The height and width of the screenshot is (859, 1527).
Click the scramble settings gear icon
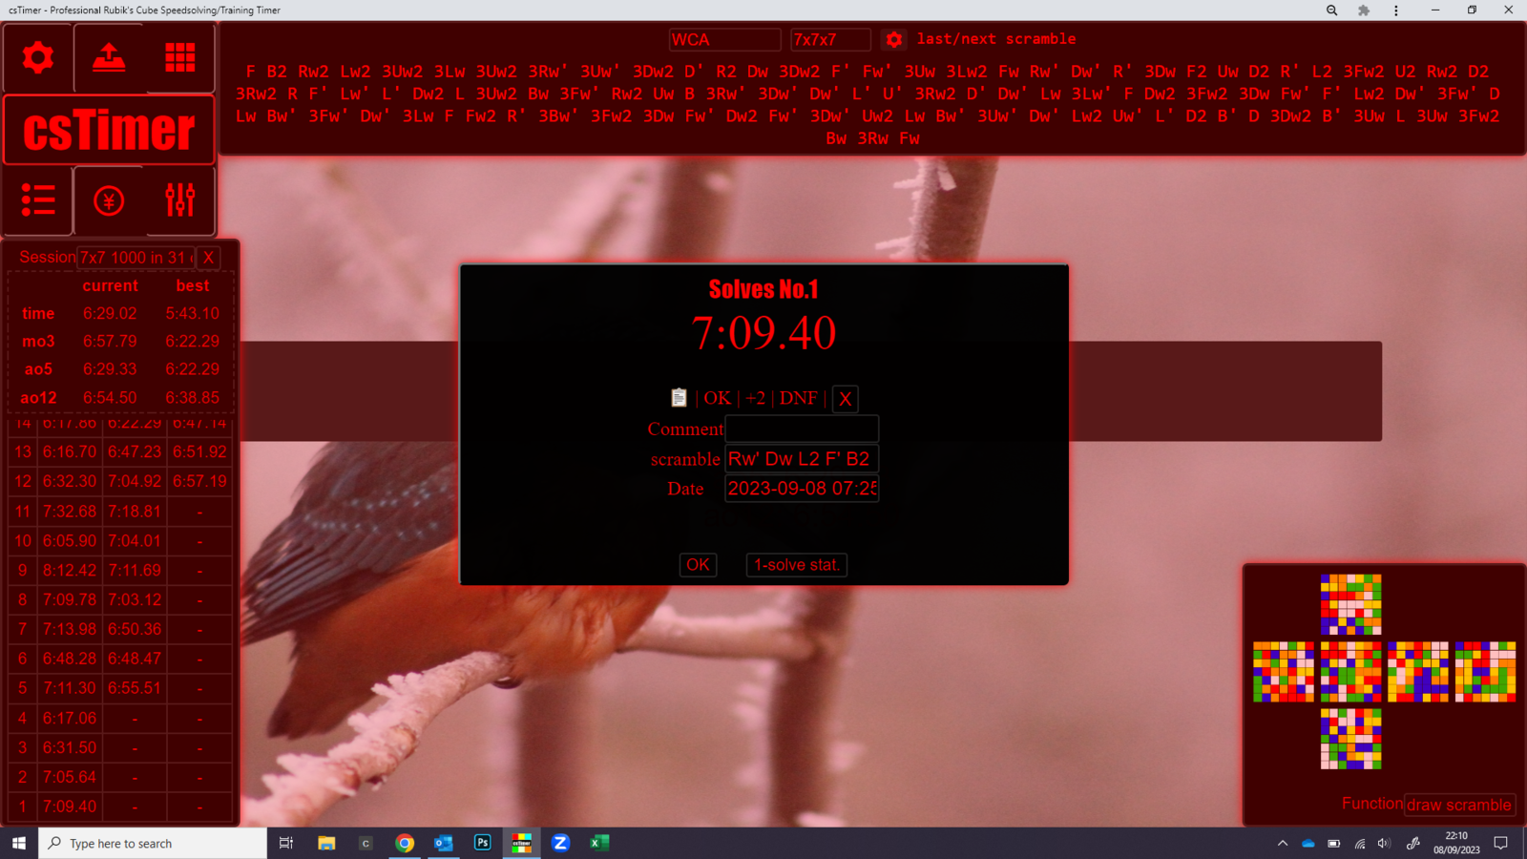pyautogui.click(x=894, y=39)
